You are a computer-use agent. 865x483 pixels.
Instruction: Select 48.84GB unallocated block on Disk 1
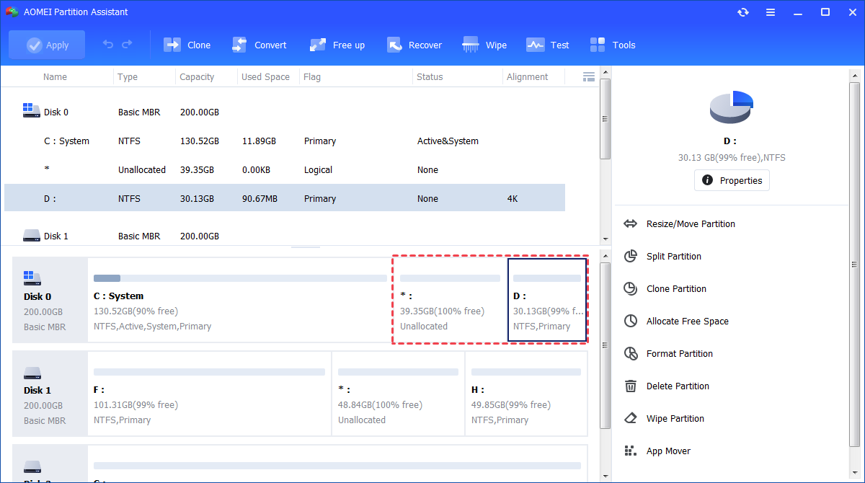[398, 394]
